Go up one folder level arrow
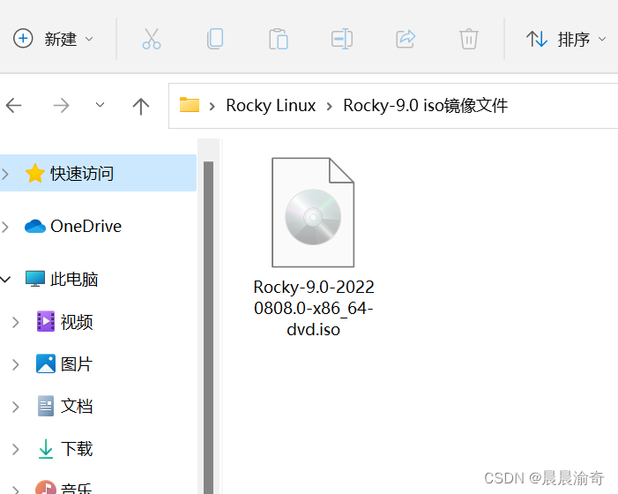The width and height of the screenshot is (618, 494). pos(141,106)
